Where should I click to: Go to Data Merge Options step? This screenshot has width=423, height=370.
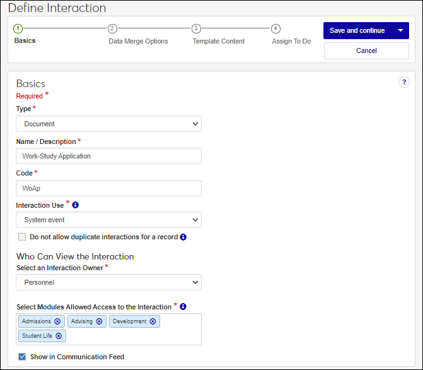coord(112,29)
